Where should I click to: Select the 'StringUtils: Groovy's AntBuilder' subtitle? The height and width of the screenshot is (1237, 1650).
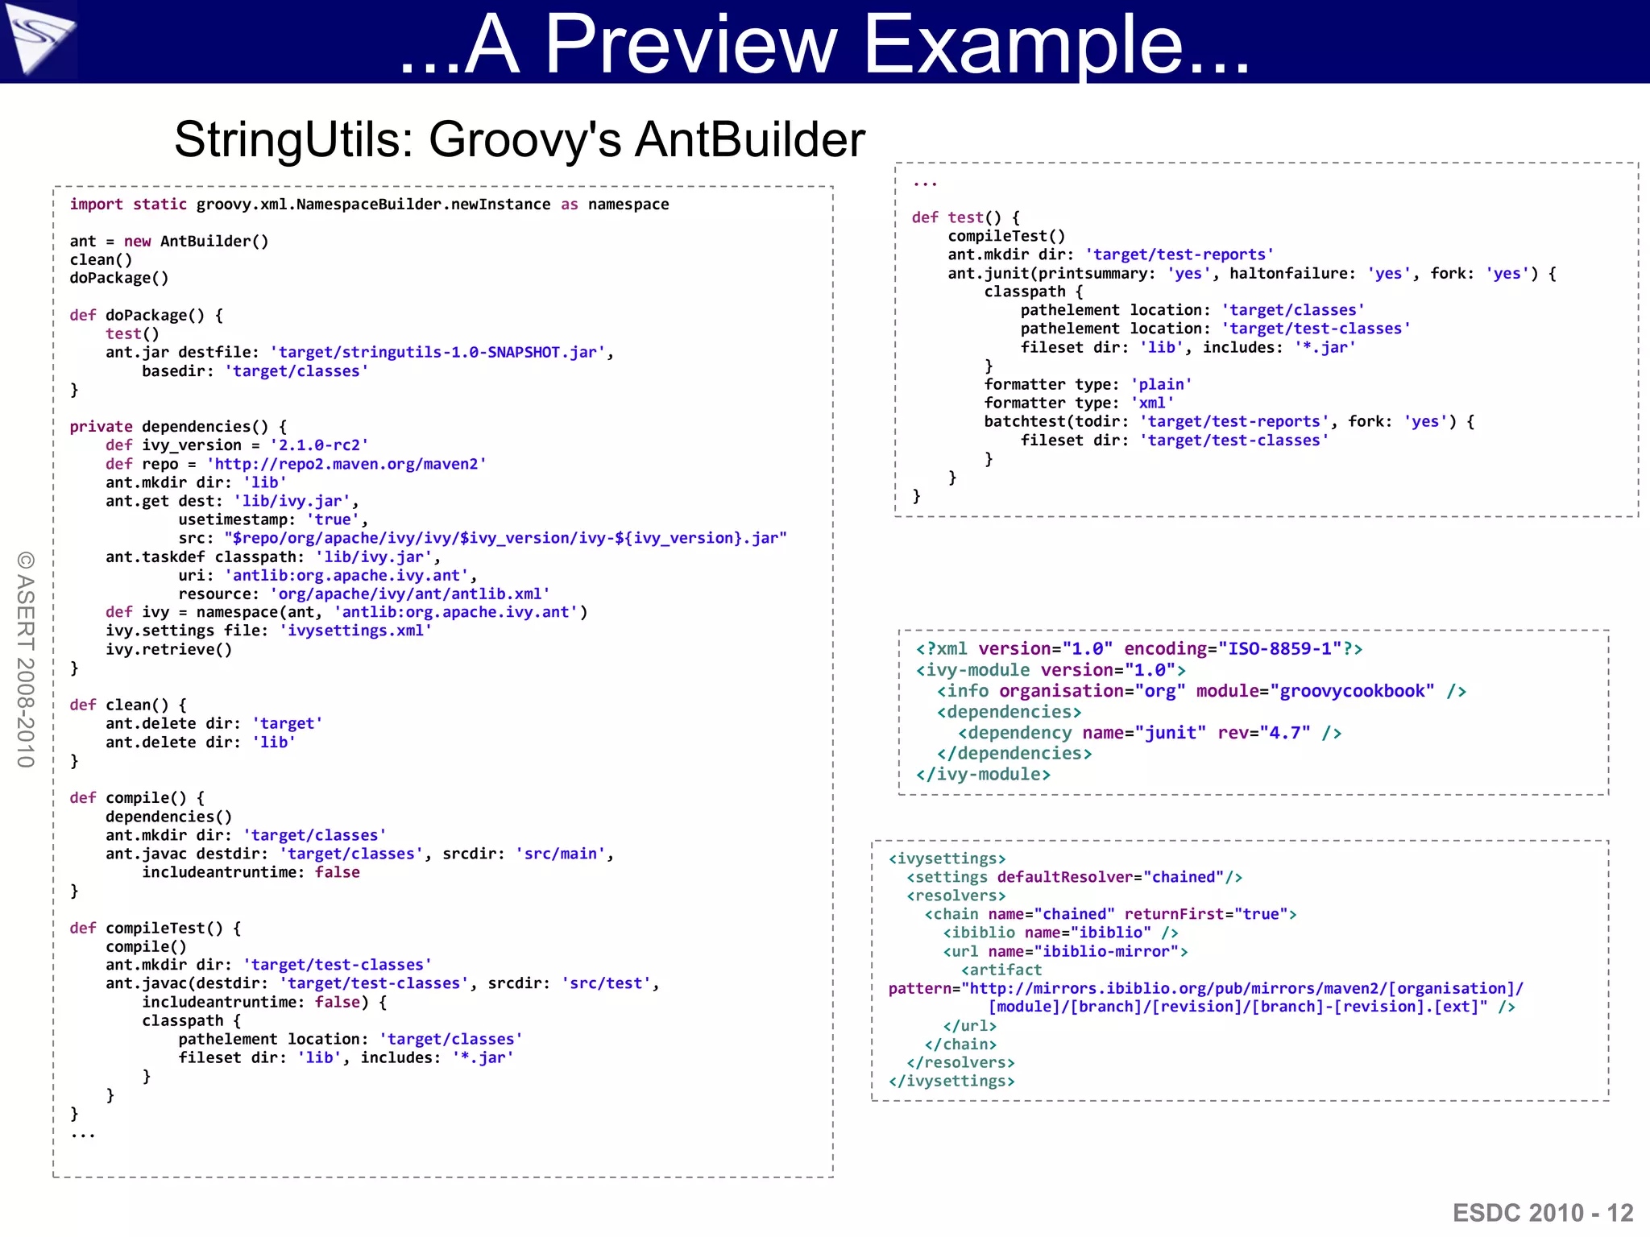pos(520,139)
